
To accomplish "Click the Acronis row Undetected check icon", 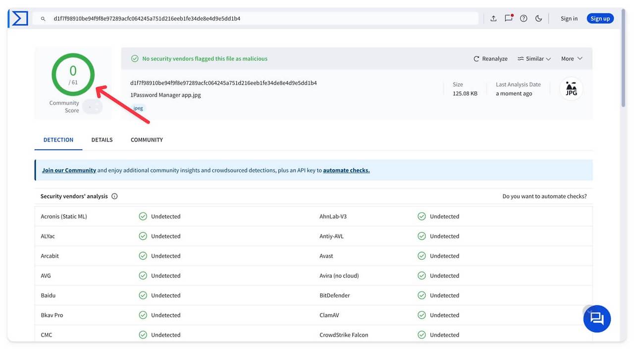I will pos(143,216).
